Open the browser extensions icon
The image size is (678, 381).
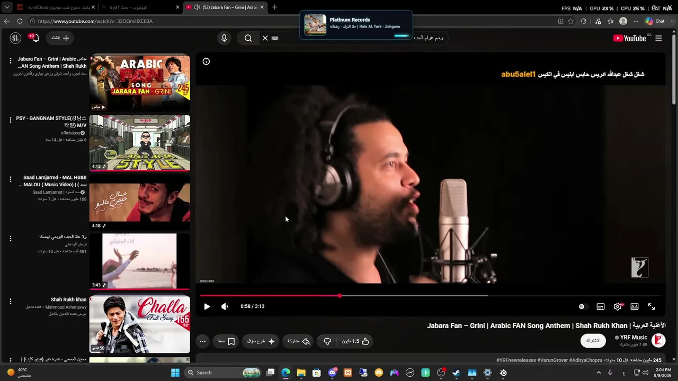(583, 21)
